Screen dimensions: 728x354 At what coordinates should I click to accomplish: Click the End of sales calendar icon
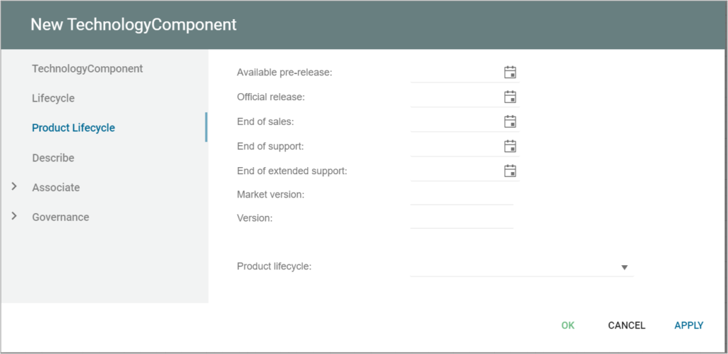point(510,122)
